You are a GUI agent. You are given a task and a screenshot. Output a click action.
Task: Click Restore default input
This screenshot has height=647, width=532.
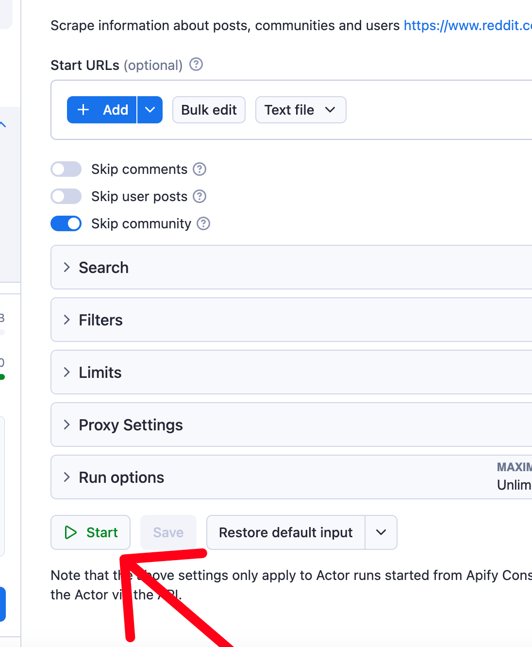tap(285, 532)
